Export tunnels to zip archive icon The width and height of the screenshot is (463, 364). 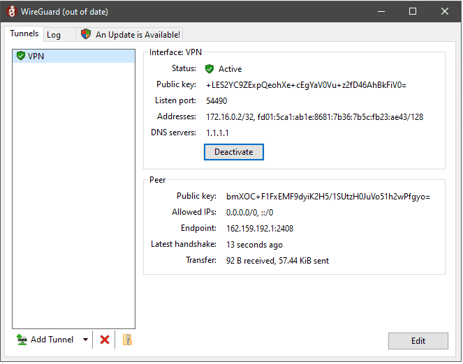(127, 340)
